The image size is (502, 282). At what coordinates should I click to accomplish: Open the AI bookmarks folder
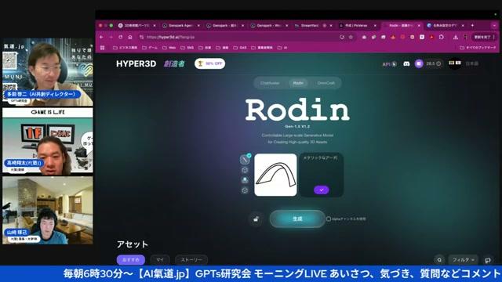282,48
